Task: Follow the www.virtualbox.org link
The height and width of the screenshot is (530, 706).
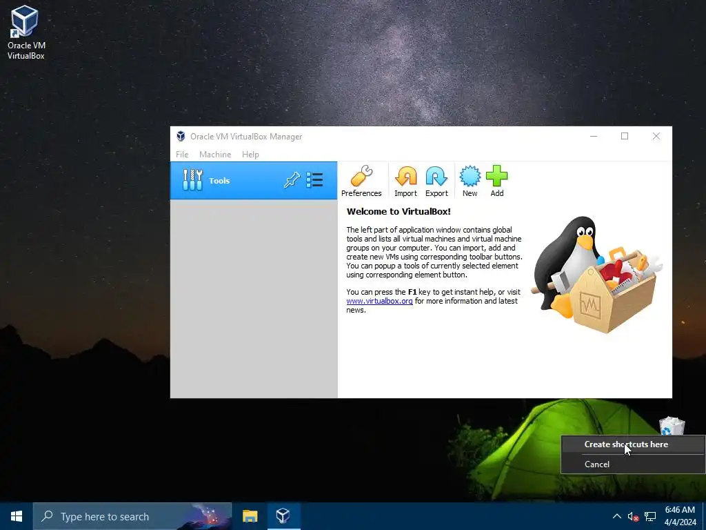Action: coord(379,301)
